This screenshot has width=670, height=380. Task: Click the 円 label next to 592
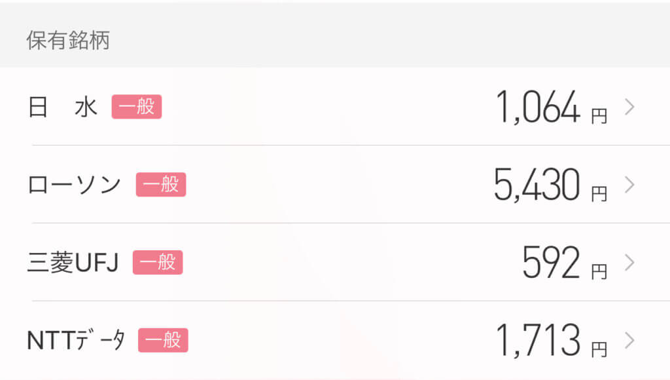point(599,272)
